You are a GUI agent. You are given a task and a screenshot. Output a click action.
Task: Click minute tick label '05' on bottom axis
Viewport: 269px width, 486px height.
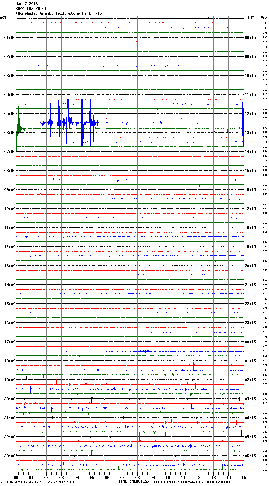(x=92, y=478)
